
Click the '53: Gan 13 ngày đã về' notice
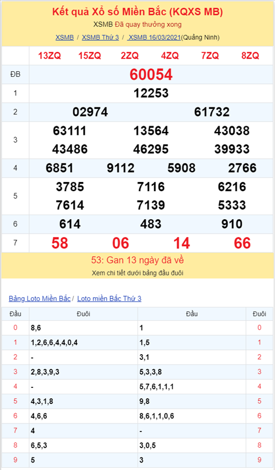tap(137, 260)
